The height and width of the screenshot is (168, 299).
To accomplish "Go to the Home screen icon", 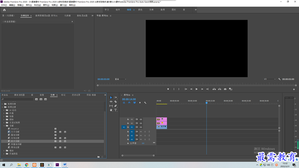I will point(4,10).
